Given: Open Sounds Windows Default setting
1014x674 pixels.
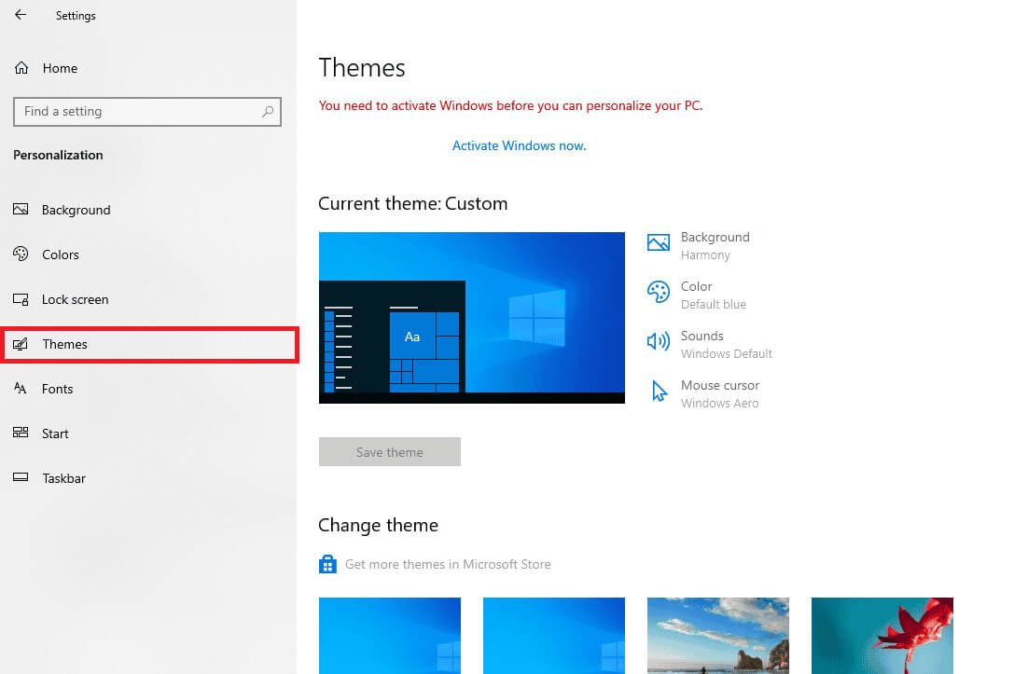Looking at the screenshot, I should (x=709, y=344).
